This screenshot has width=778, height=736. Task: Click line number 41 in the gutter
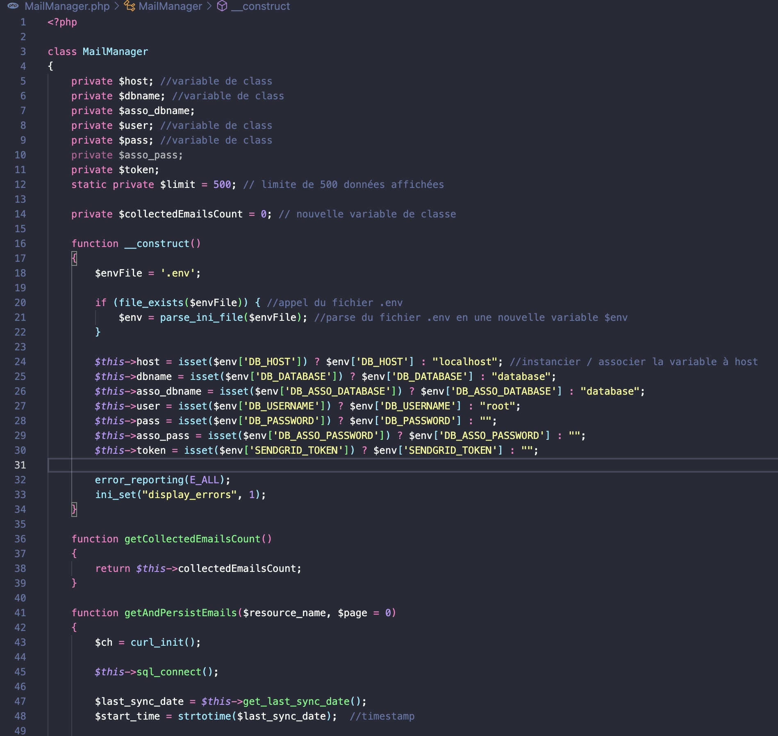20,613
